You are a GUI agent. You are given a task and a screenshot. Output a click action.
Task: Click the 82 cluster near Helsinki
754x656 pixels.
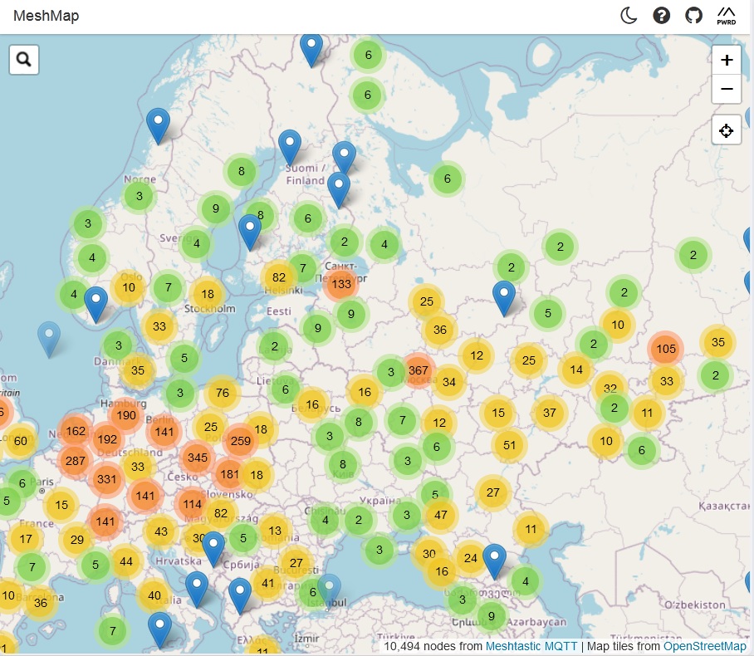point(279,278)
